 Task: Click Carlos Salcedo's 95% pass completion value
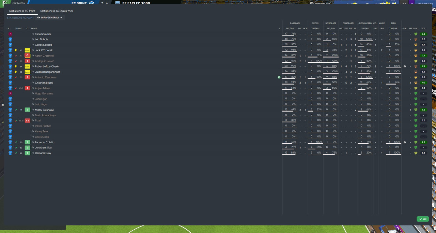[x=294, y=45]
